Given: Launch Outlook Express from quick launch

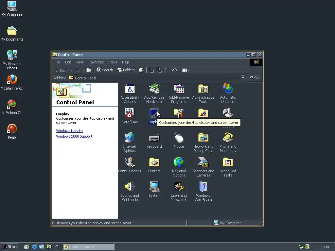Looking at the screenshot, I should click(42, 247).
